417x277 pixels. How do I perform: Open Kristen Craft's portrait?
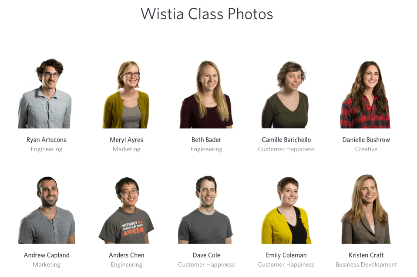[x=366, y=209]
